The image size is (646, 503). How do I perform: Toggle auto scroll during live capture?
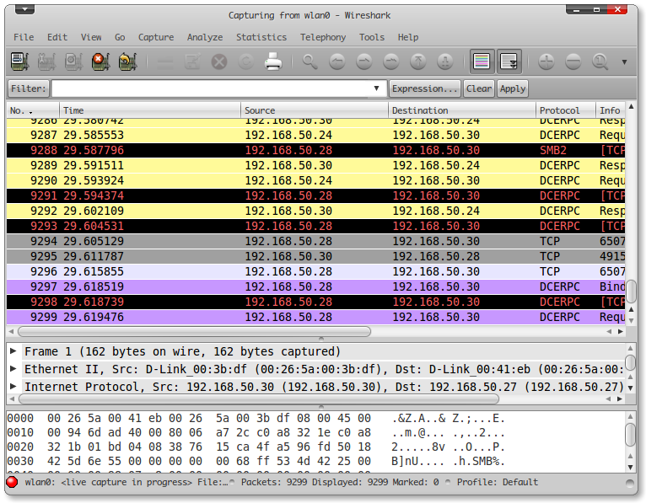509,62
